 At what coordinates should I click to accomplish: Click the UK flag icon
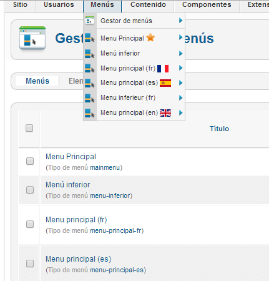coord(165,113)
